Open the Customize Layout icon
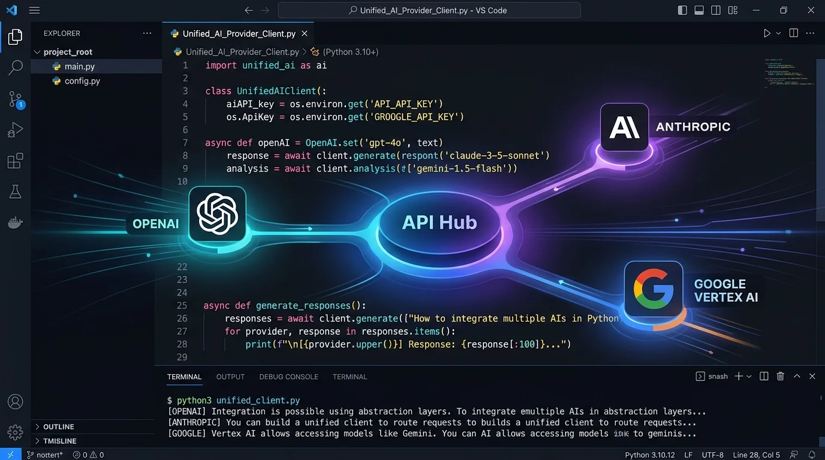This screenshot has width=825, height=460. coord(733,10)
